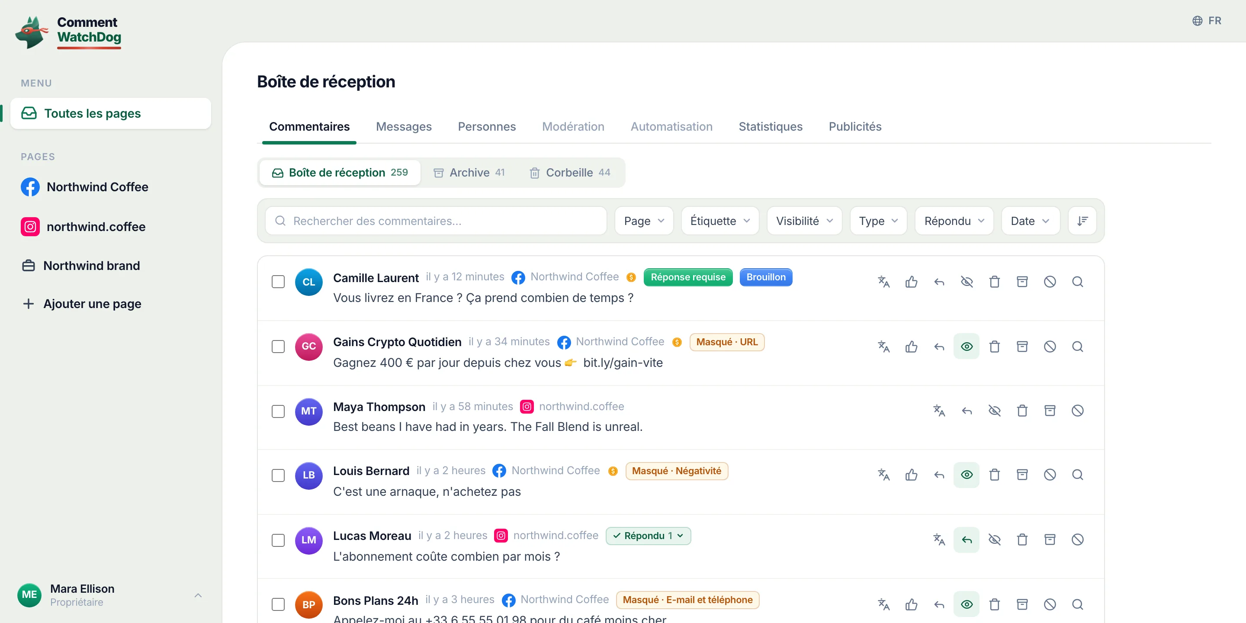Hide Camille Laurent's comment
This screenshot has width=1246, height=623.
click(967, 282)
